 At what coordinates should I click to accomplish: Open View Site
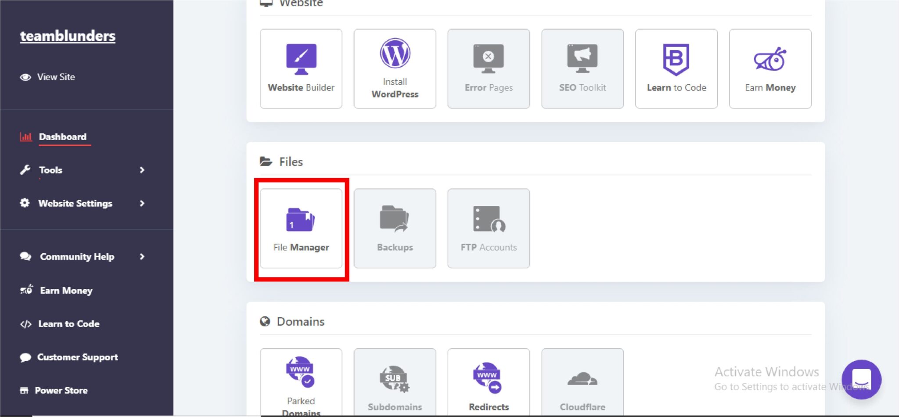click(x=56, y=77)
